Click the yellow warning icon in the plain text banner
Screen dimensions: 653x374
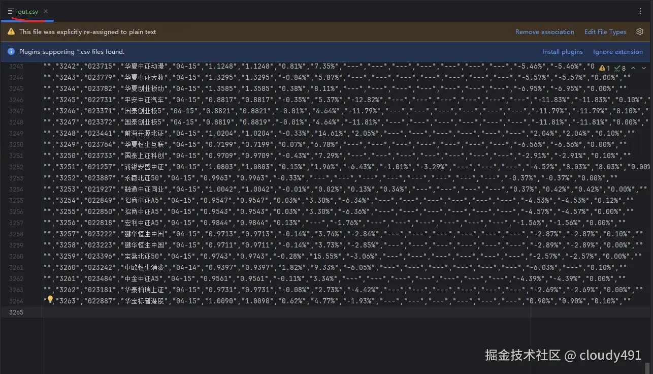[11, 32]
